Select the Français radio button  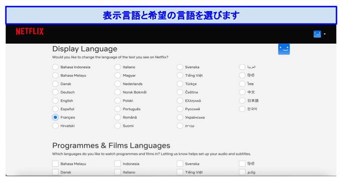pos(56,117)
